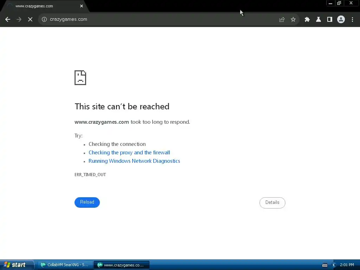Screen dimensions: 360x270
Task: Open Chrome Labs flask icon
Action: click(x=318, y=20)
